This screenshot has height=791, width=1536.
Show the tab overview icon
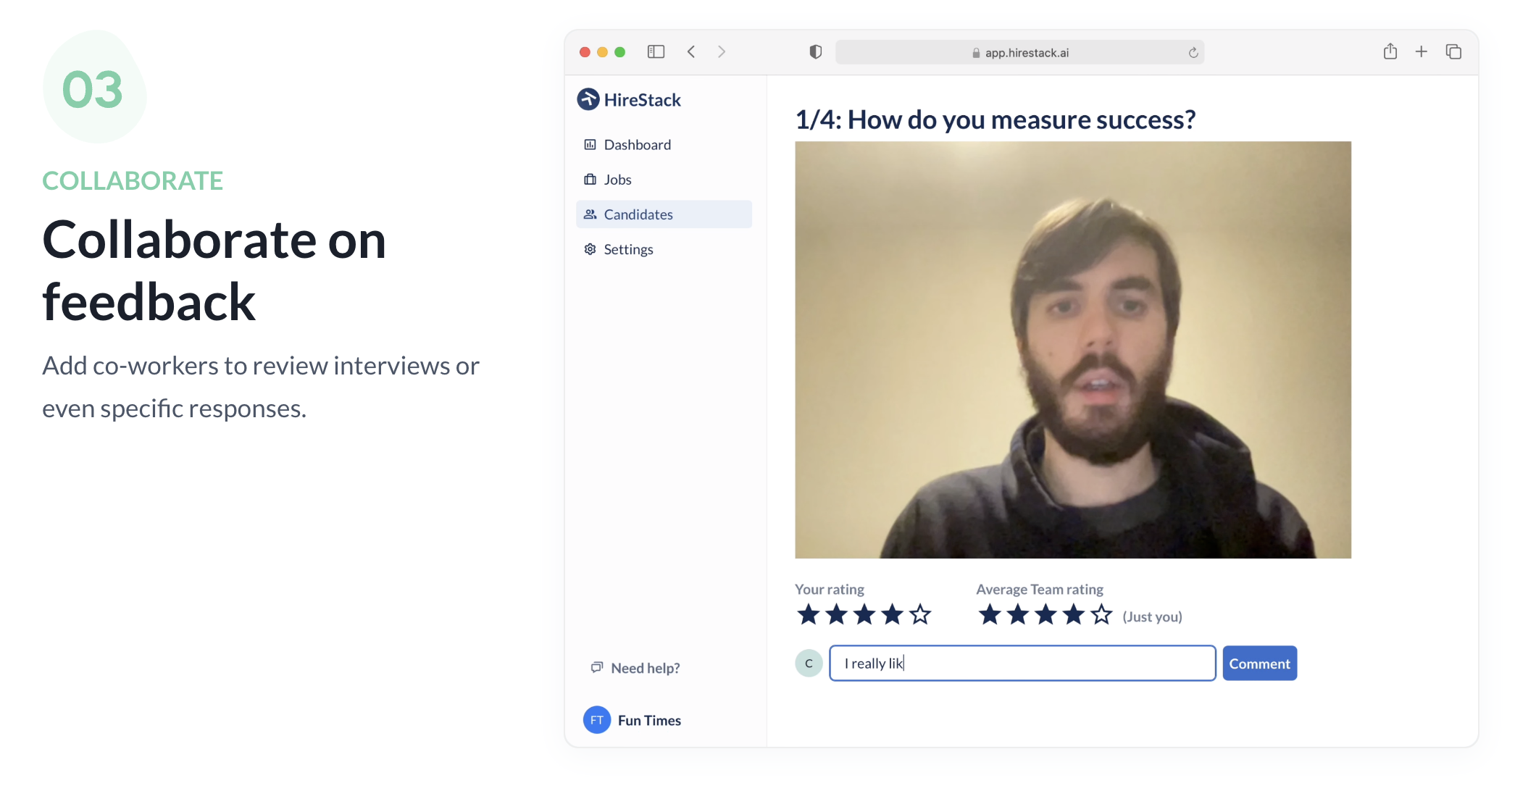click(1453, 52)
